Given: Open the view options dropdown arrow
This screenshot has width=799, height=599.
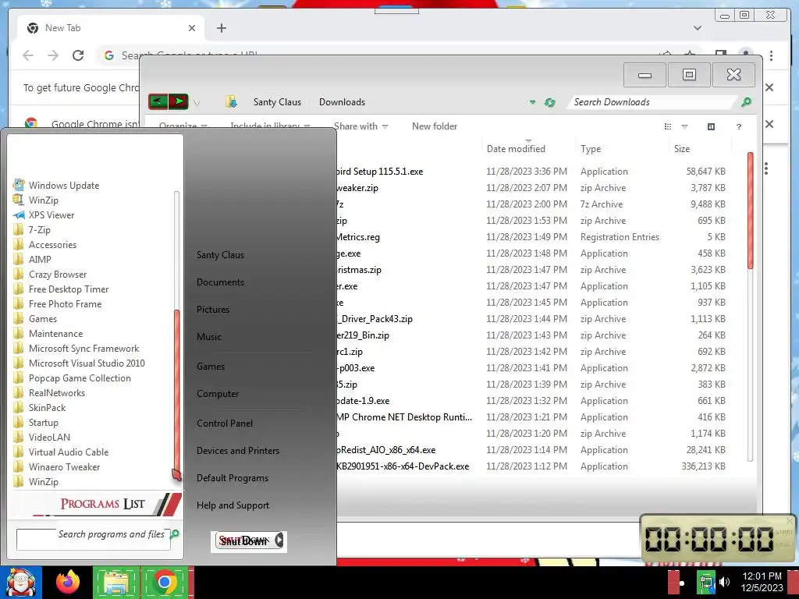Looking at the screenshot, I should point(684,127).
